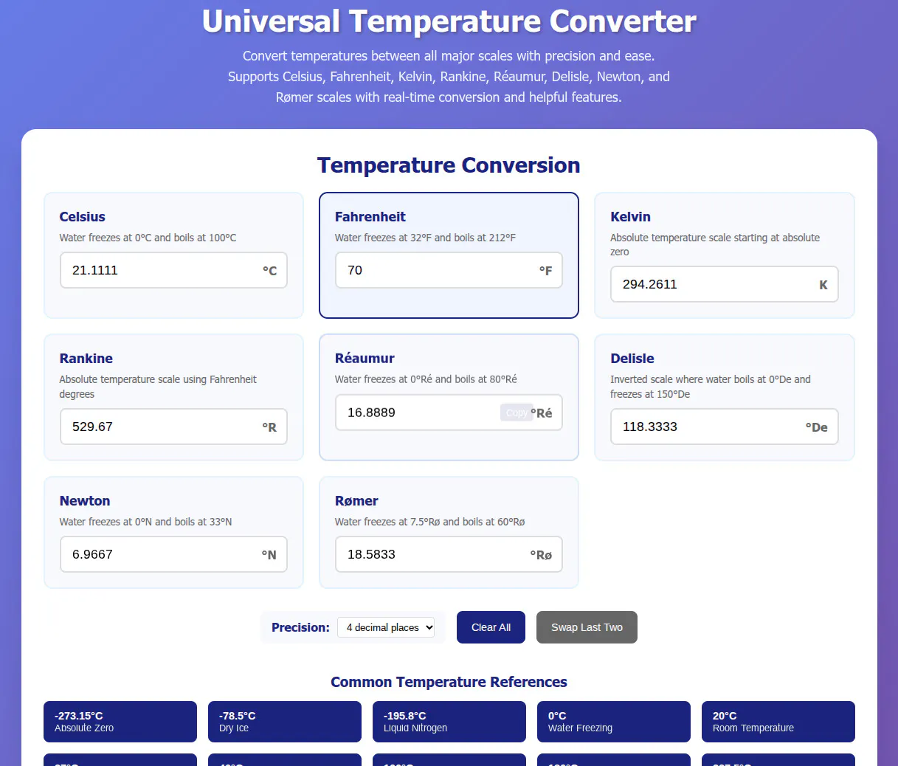Click the °C unit label in Celsius field
The image size is (898, 766).
tap(269, 271)
